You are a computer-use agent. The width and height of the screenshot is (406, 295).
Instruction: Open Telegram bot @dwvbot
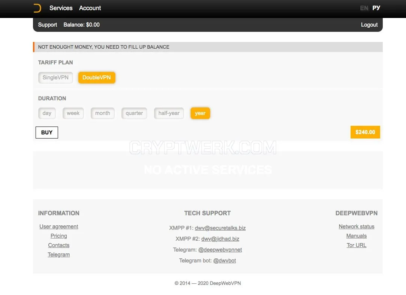224,261
